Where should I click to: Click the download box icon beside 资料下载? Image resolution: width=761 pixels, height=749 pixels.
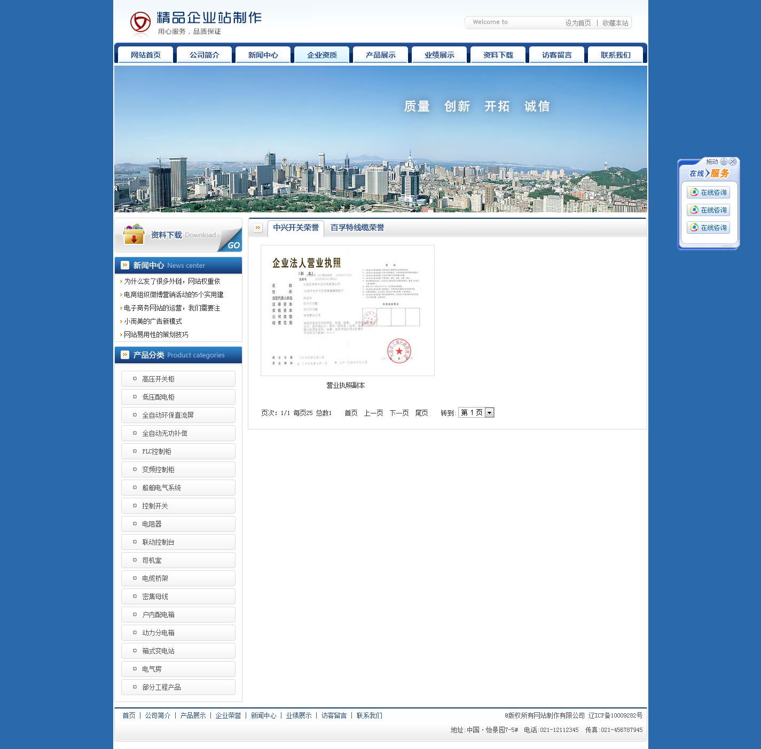(134, 235)
